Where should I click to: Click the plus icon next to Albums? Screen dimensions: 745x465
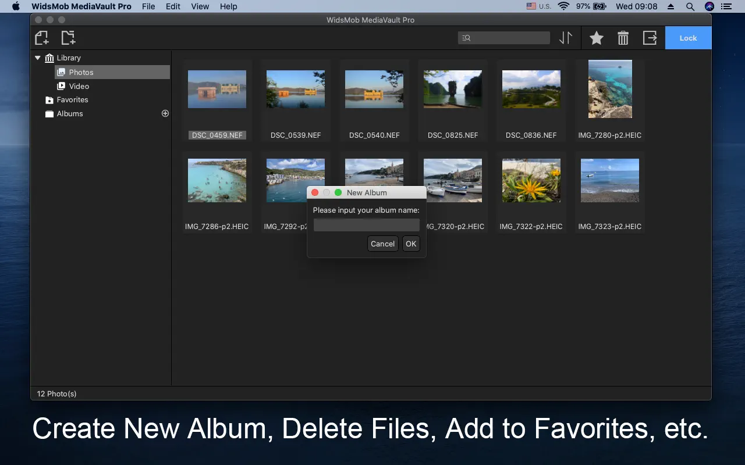pos(165,113)
